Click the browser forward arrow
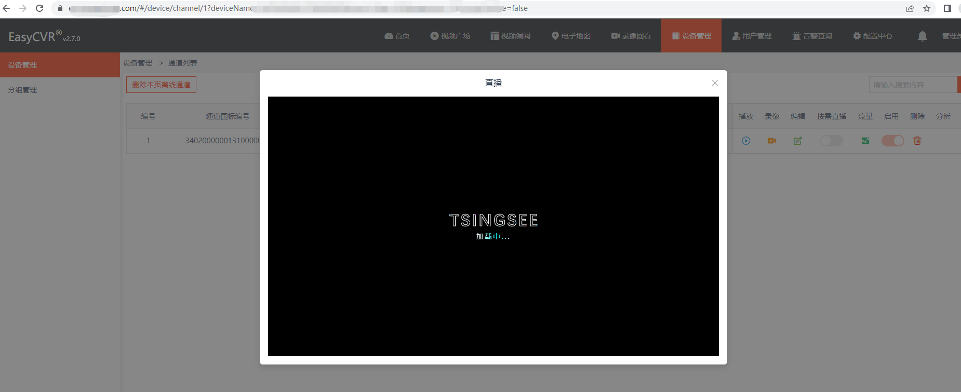Image resolution: width=961 pixels, height=392 pixels. click(x=23, y=8)
